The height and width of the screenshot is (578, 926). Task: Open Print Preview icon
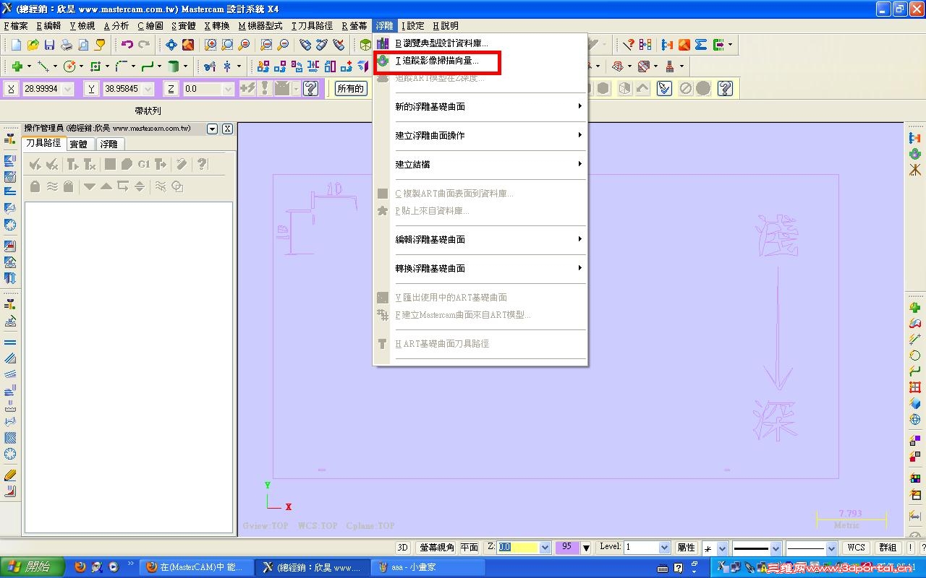[83, 45]
